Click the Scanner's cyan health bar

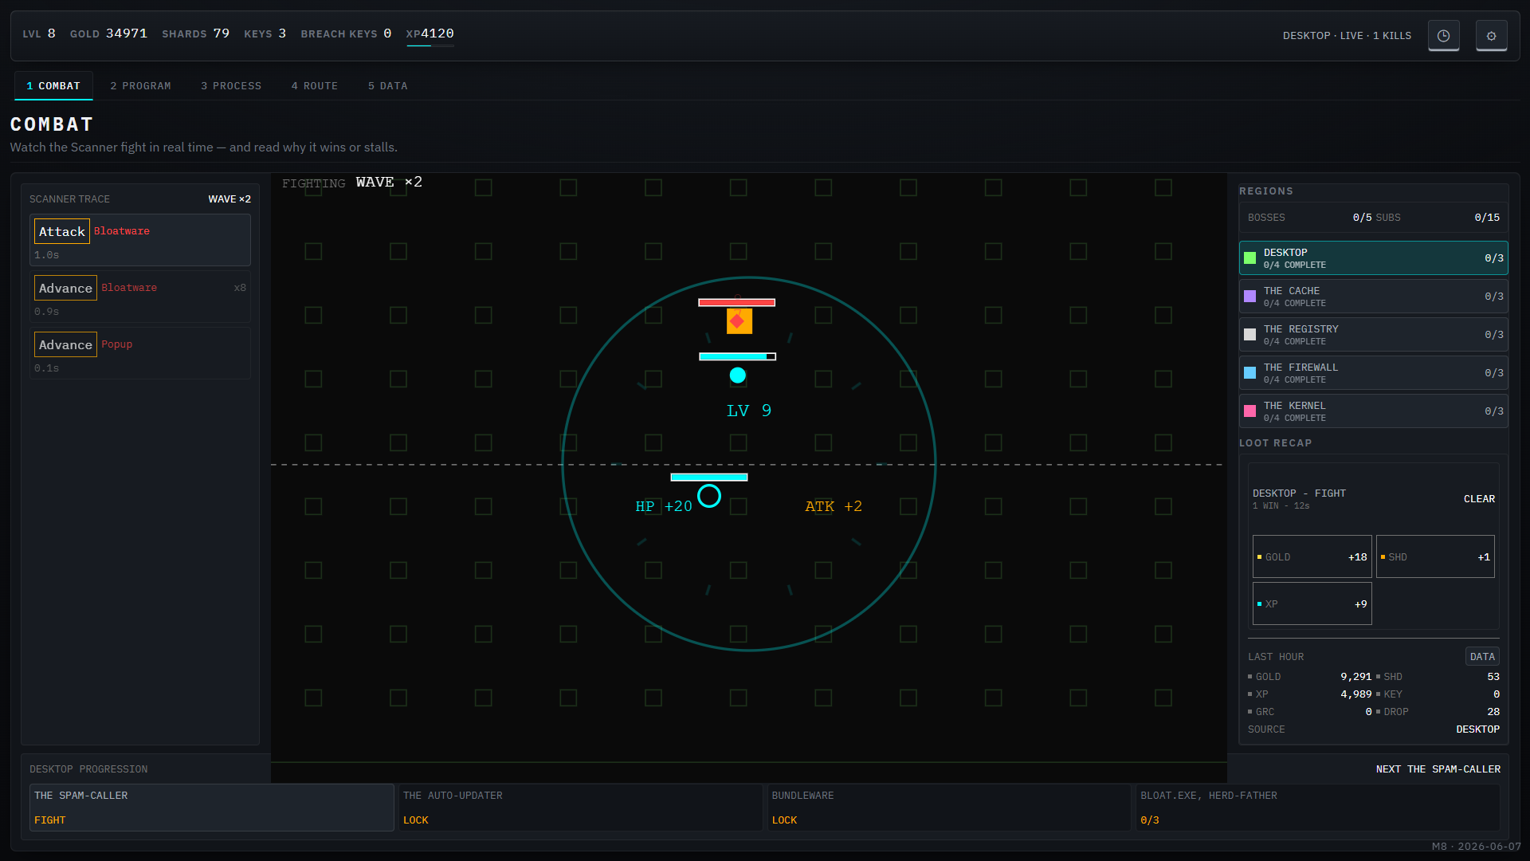tap(709, 478)
